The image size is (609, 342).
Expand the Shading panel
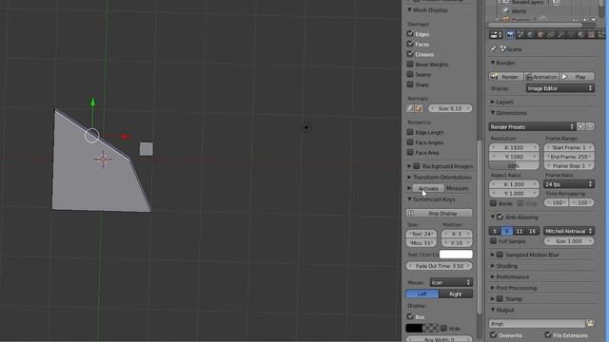pos(493,266)
